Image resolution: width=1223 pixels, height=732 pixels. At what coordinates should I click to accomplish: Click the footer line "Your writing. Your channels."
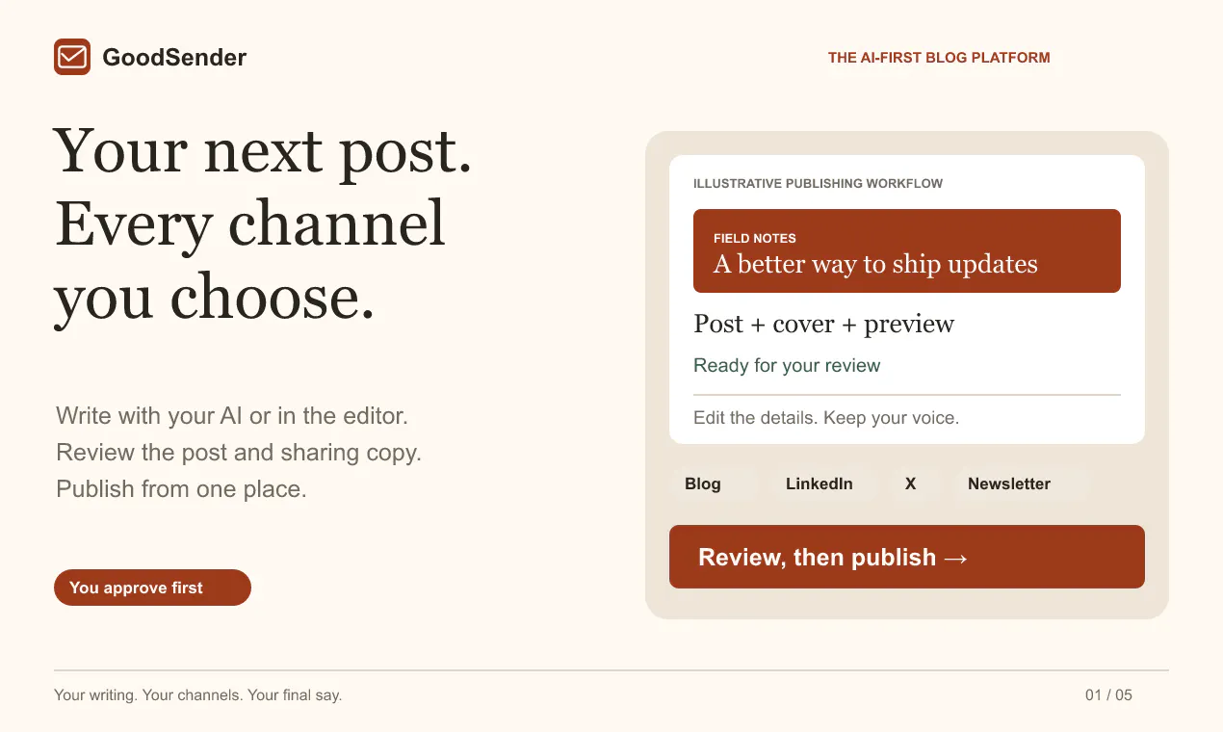tap(149, 694)
